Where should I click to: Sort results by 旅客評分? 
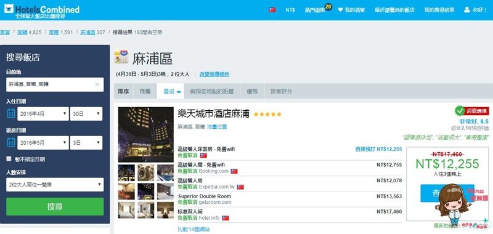coord(282,91)
